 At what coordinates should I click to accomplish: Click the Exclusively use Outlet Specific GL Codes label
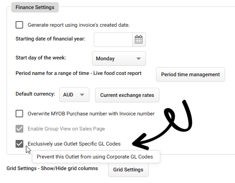click(74, 144)
